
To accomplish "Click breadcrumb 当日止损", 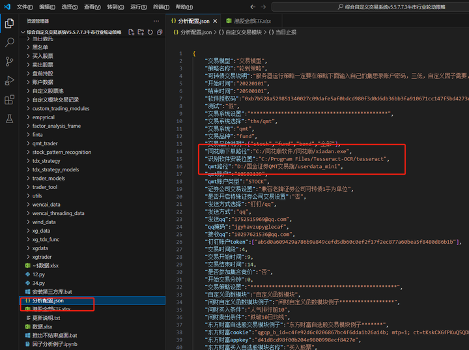I will click(286, 32).
